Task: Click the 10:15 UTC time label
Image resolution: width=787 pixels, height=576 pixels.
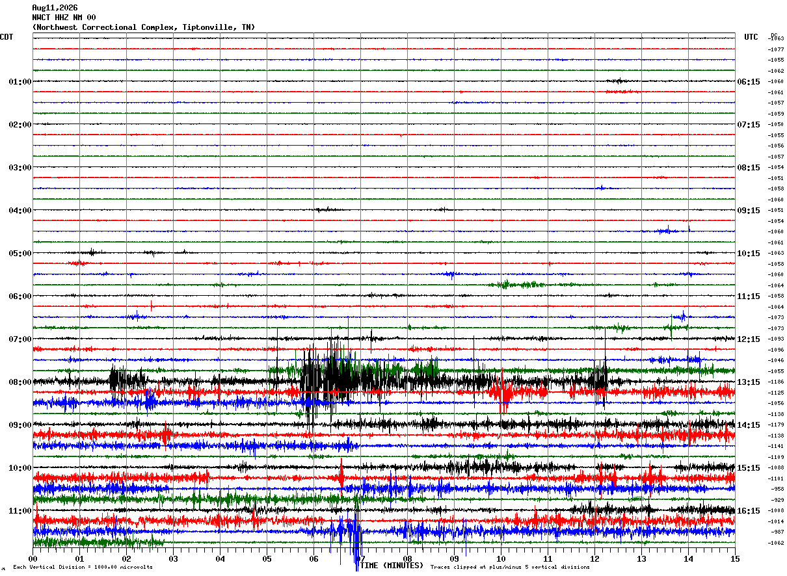Action: point(749,254)
